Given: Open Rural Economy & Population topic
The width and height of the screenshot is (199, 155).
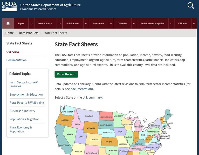Looking at the screenshot, I should tap(21, 129).
